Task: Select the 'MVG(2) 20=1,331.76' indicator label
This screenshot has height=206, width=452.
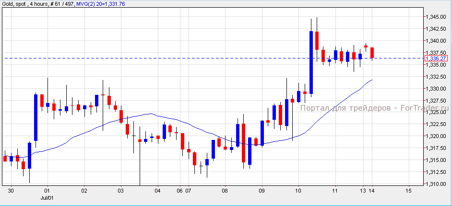Action: pyautogui.click(x=100, y=4)
